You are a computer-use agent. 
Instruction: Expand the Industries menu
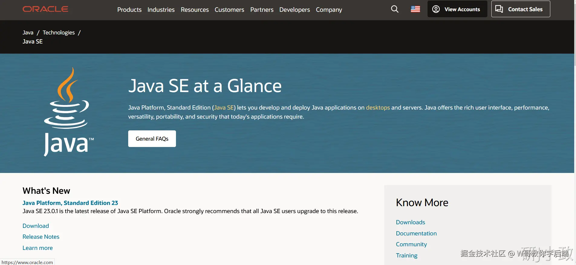[x=161, y=10]
